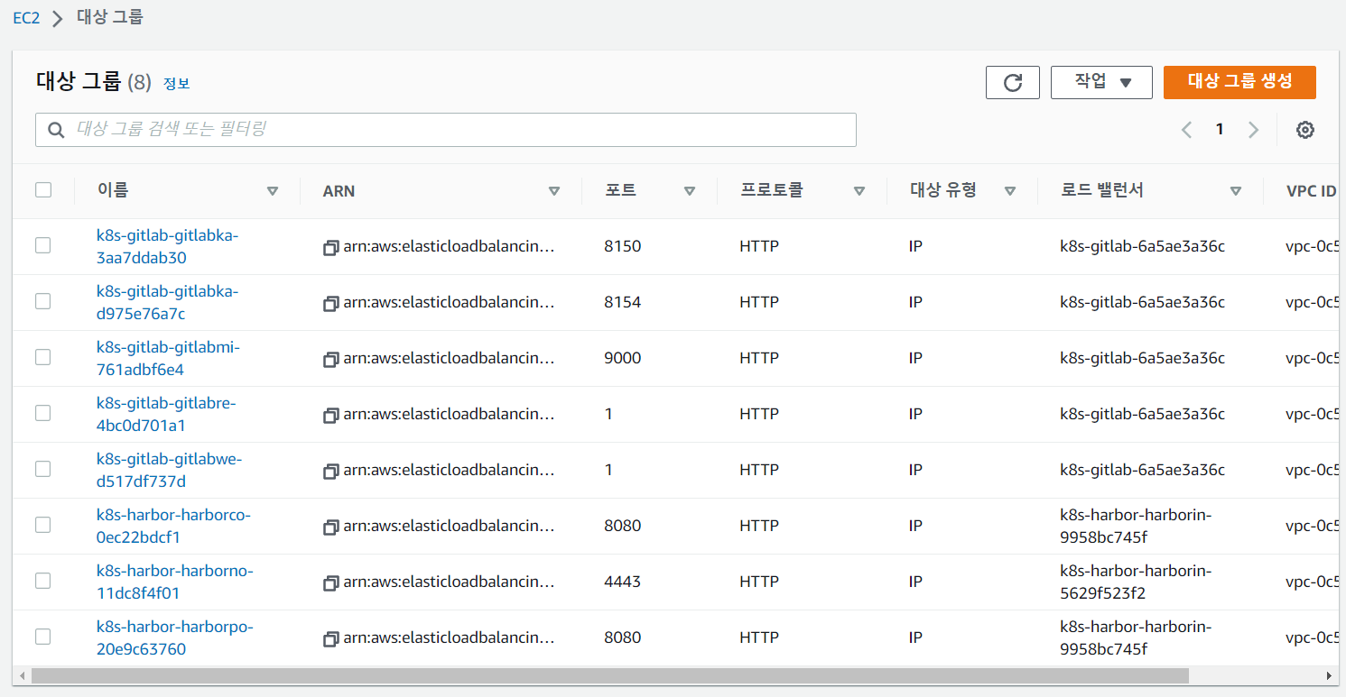The image size is (1346, 697).
Task: Copy ARN of k8s-gitlab-gitlabka-3aa7ddab30 row
Action: tap(330, 247)
